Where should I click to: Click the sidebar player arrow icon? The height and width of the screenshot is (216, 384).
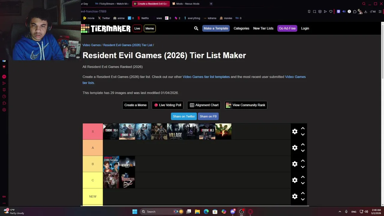click(x=4, y=83)
